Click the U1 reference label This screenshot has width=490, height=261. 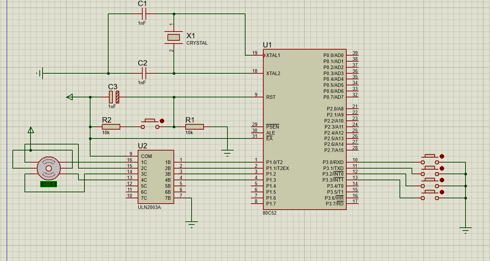point(267,45)
